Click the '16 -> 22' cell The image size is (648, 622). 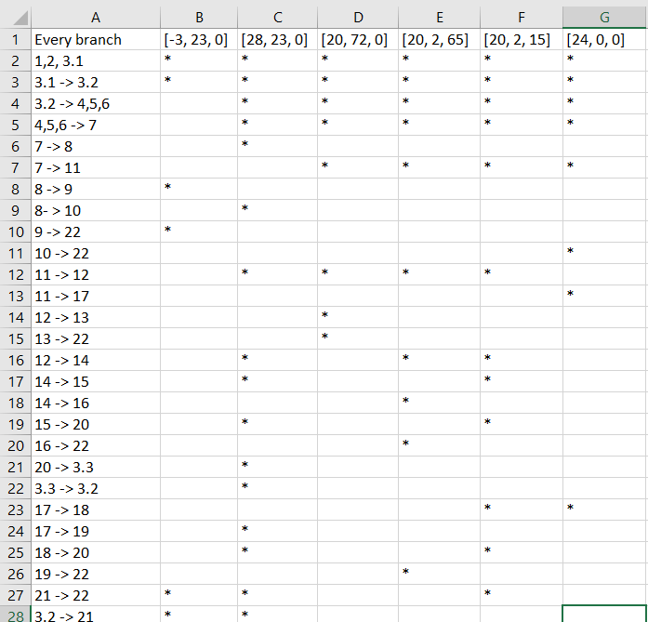(x=96, y=446)
